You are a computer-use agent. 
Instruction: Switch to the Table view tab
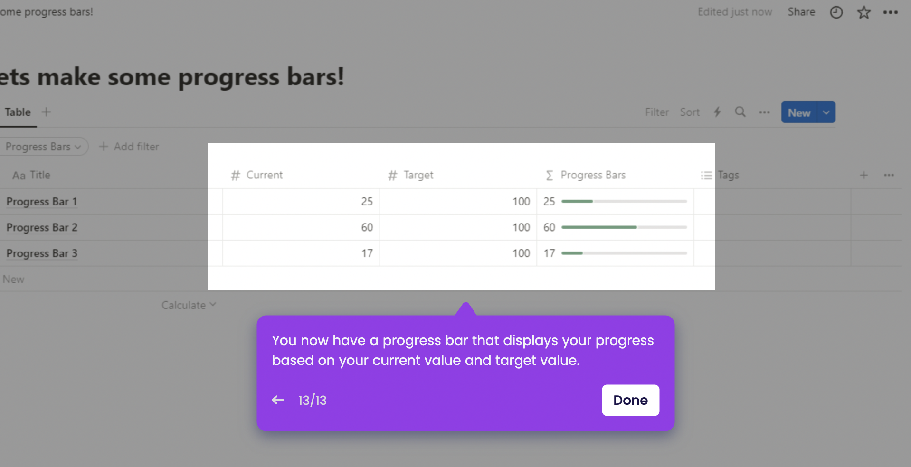coord(18,112)
